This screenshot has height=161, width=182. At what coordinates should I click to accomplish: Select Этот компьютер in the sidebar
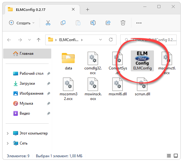pyautogui.click(x=30, y=133)
